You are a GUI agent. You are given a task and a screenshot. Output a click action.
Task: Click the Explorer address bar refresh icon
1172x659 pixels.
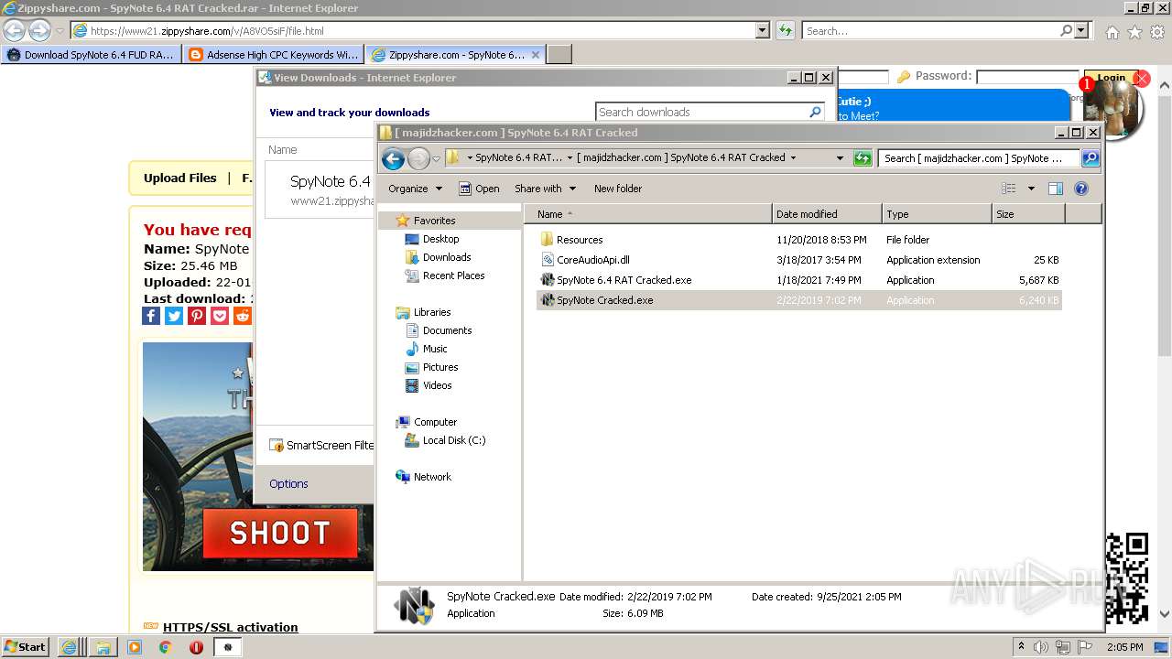(862, 158)
